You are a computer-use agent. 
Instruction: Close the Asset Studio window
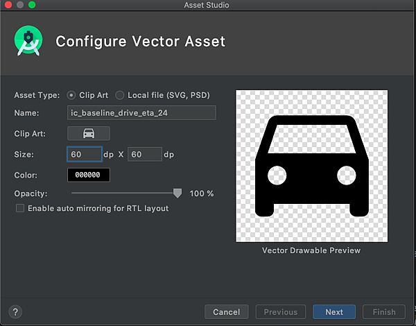pyautogui.click(x=8, y=5)
